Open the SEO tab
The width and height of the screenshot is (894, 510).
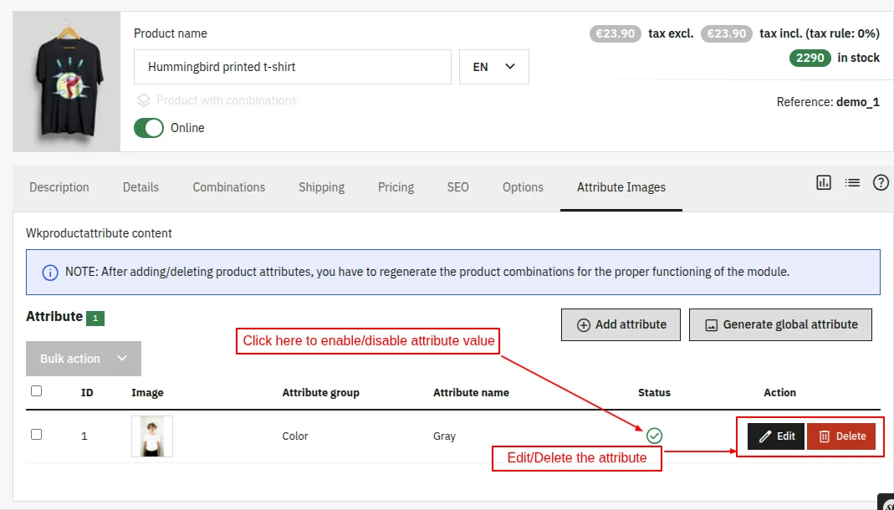(x=457, y=187)
